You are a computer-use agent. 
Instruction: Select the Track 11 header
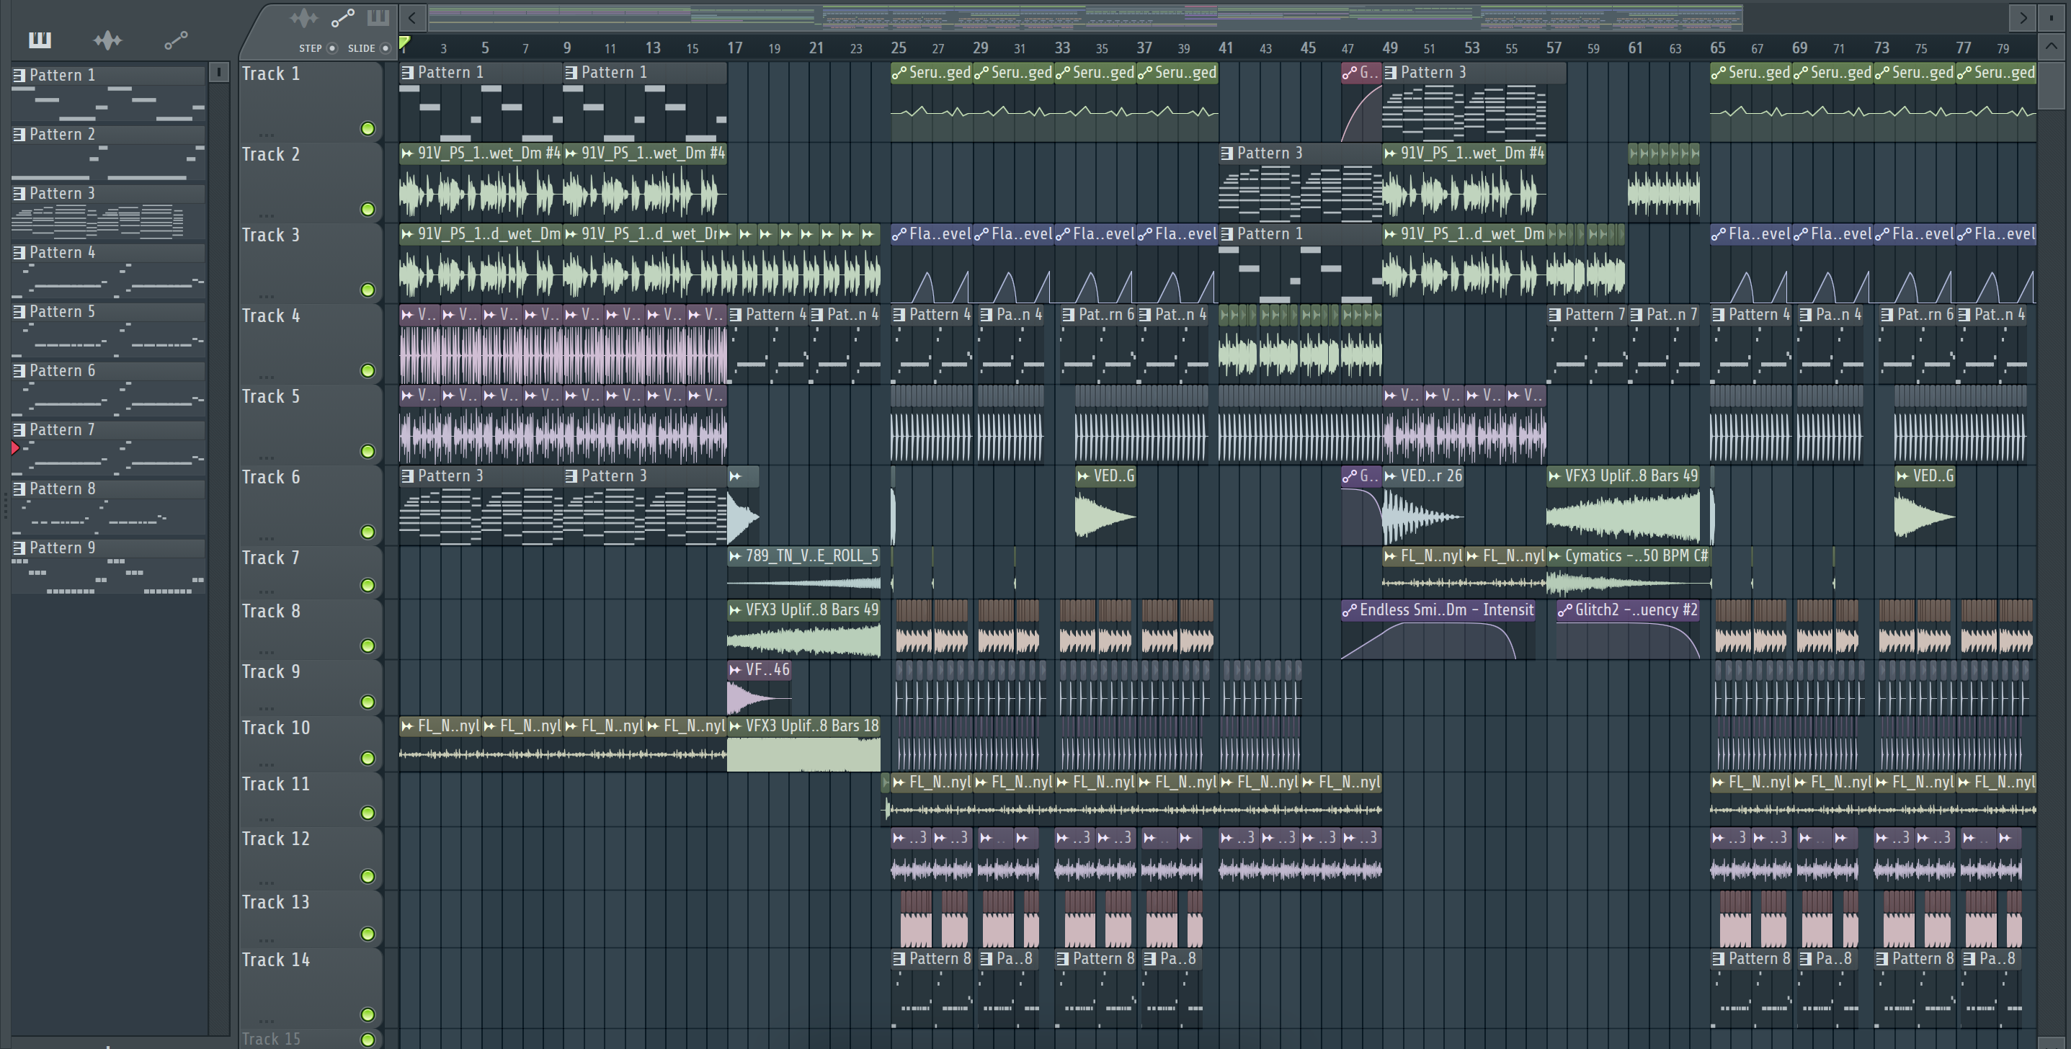310,799
